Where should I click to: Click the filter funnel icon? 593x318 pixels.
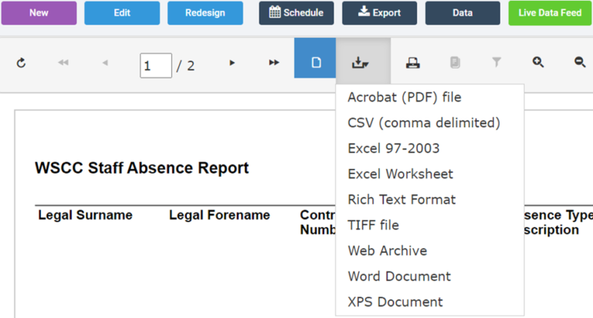[x=496, y=63]
